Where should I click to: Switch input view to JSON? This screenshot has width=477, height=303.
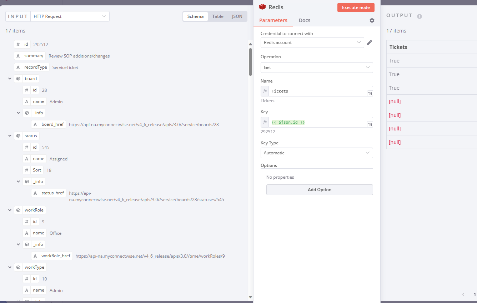pyautogui.click(x=237, y=16)
